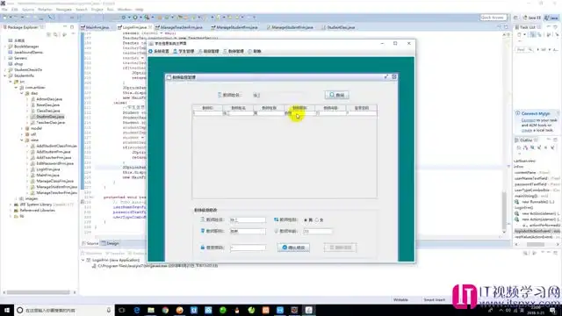Collapse the LoginFrm Java Application console entry
562x316 pixels.
pyautogui.click(x=83, y=260)
